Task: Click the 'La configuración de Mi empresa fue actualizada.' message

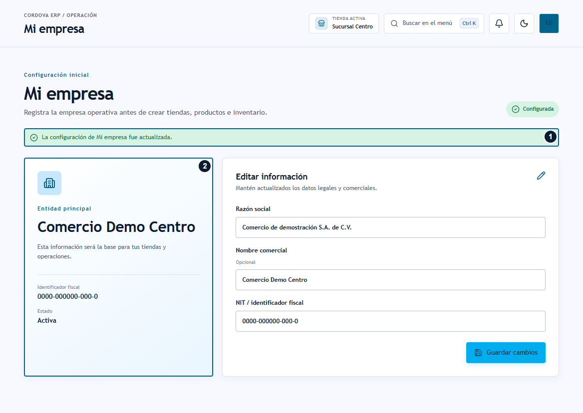Action: coord(107,137)
